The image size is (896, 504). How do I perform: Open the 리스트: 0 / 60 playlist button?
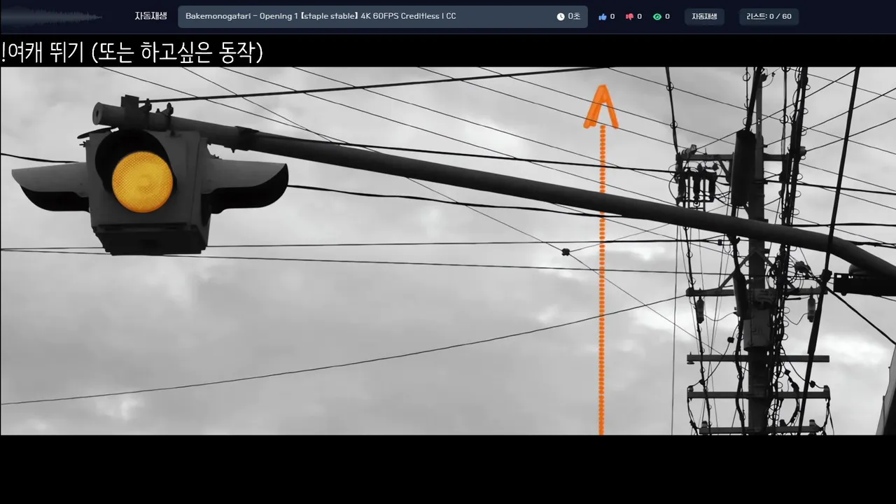tap(769, 17)
